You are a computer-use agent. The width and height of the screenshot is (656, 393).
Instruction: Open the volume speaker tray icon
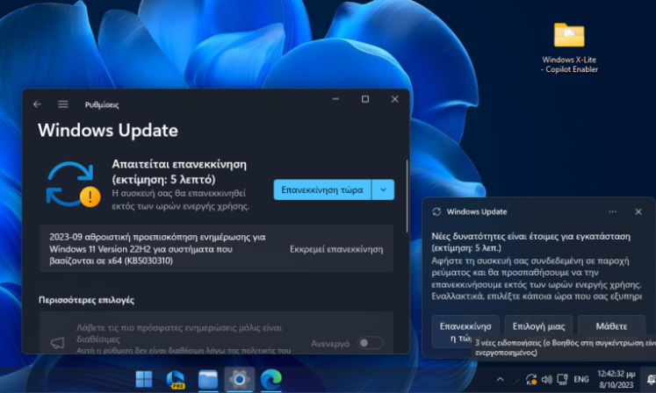pyautogui.click(x=547, y=379)
